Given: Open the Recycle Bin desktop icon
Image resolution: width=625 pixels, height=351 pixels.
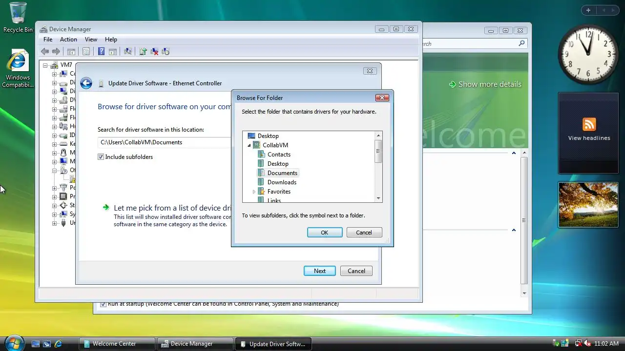Looking at the screenshot, I should pyautogui.click(x=18, y=17).
